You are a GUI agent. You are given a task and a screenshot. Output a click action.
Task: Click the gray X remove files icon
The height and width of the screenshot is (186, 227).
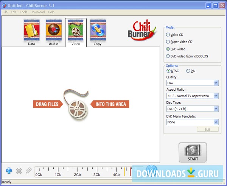click(19, 171)
